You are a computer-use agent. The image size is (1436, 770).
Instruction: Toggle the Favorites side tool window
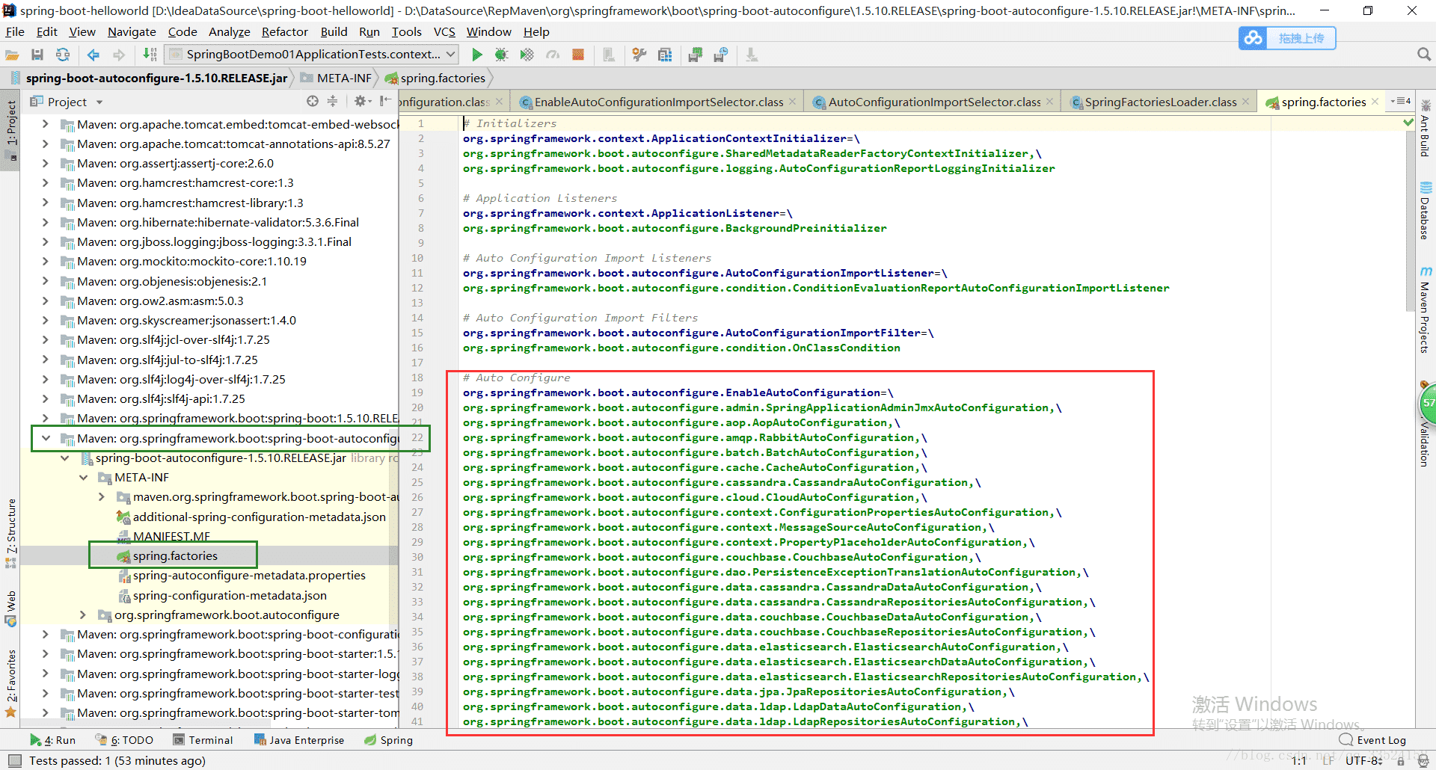pos(10,684)
